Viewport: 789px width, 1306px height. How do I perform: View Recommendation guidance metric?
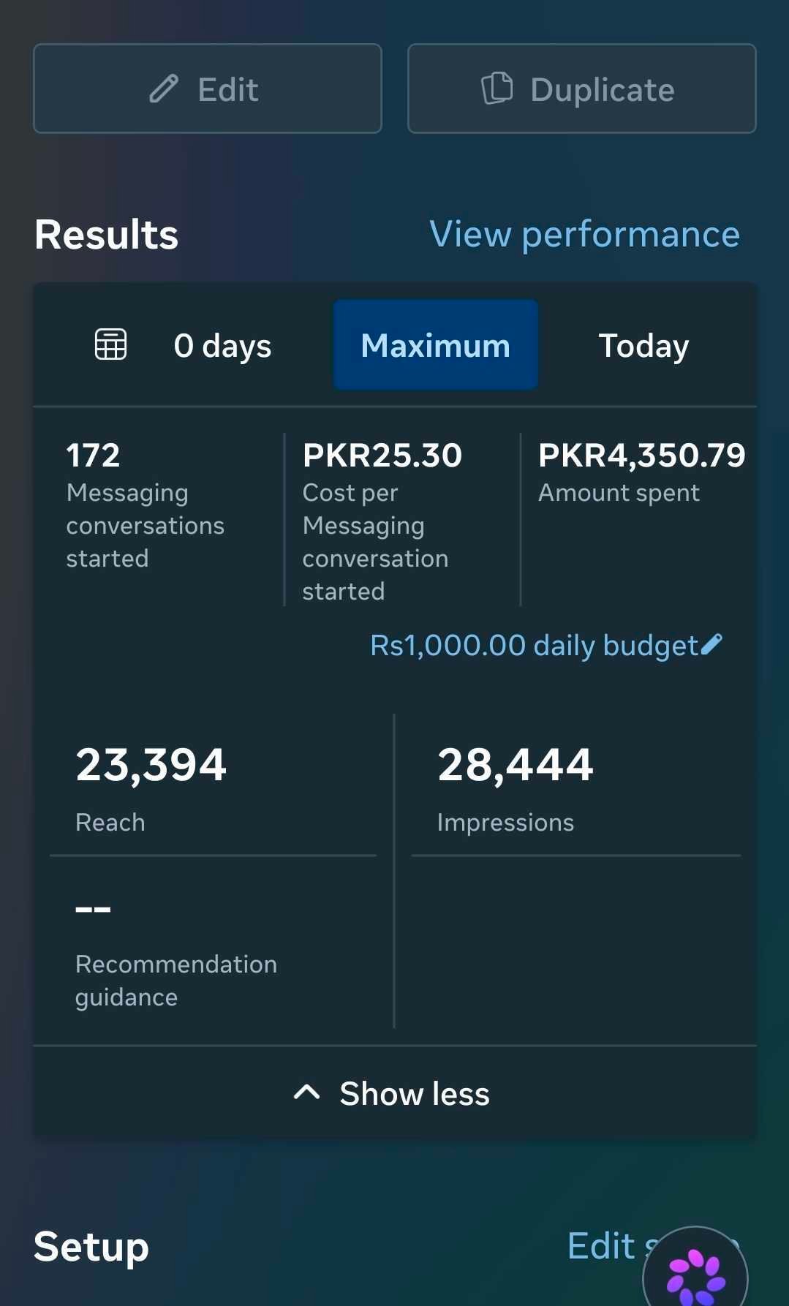click(213, 951)
